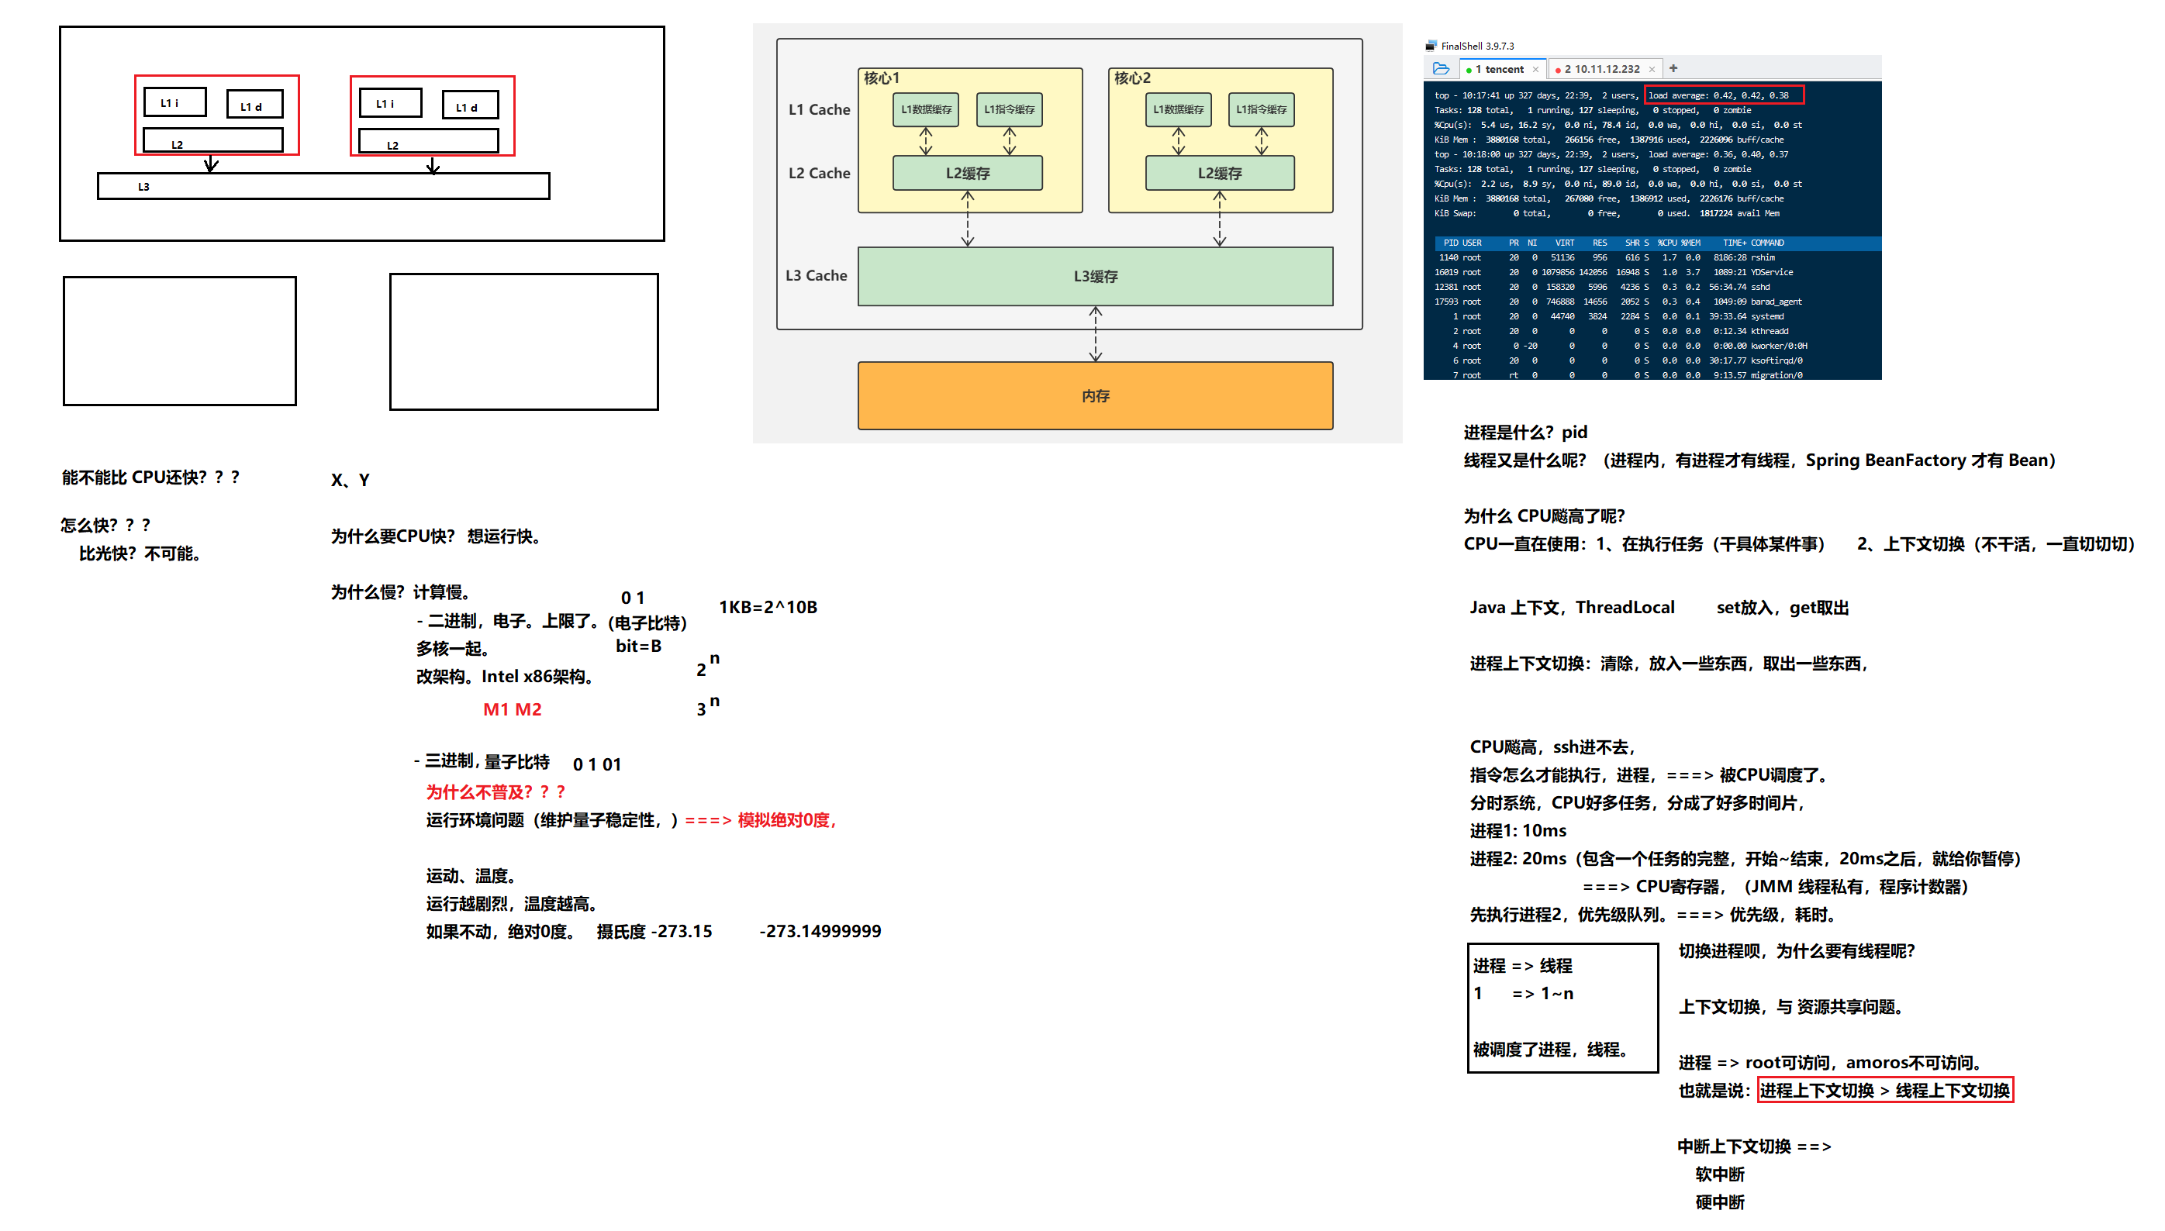Click the 'L3缓存' box in cache diagram
Screen dimensions: 2165x1231
[1094, 277]
